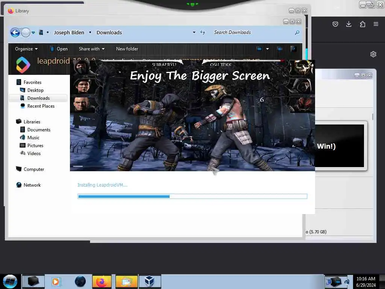Select the Joseph Biden breadcrumb
Screen dimensions: 385x289
69,32
